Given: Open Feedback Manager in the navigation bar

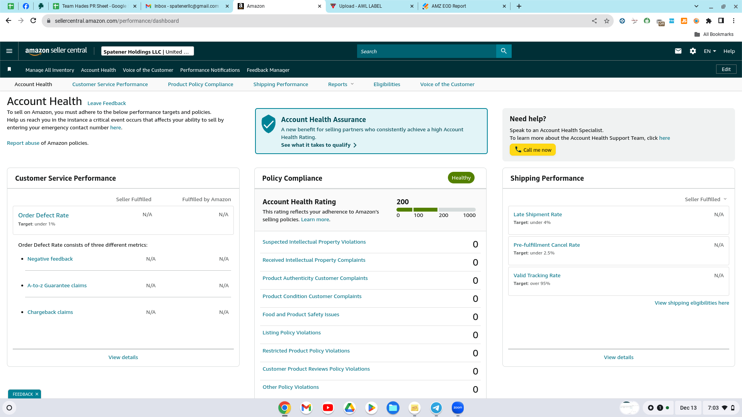Looking at the screenshot, I should tap(268, 70).
